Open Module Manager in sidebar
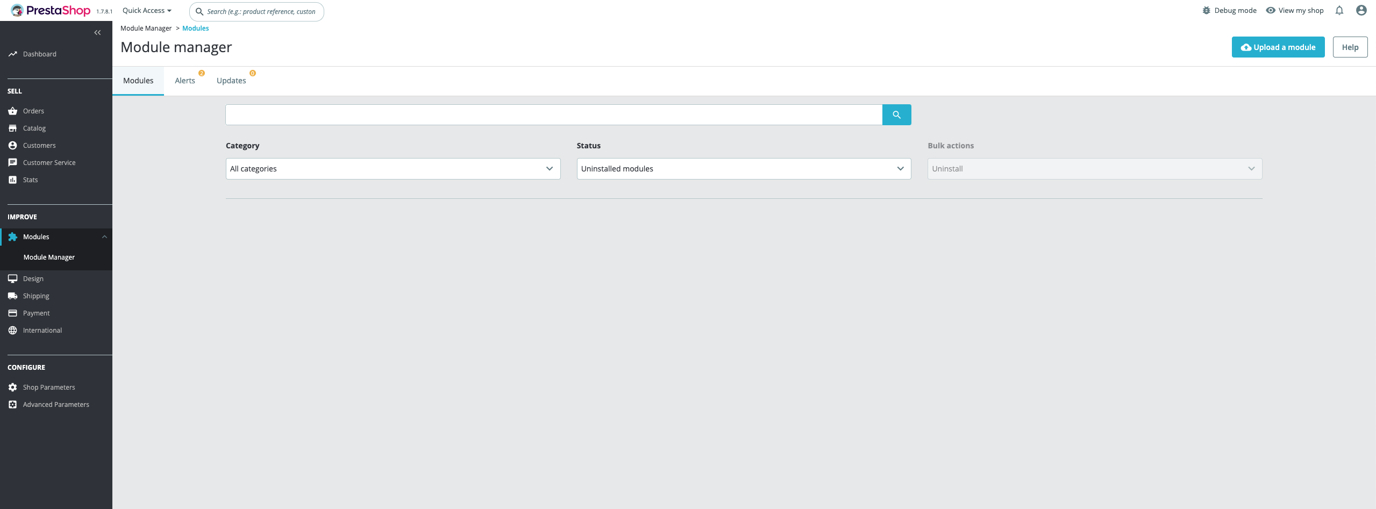The width and height of the screenshot is (1376, 509). coord(49,257)
